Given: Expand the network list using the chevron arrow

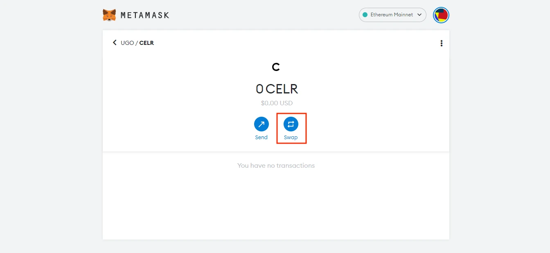Looking at the screenshot, I should click(419, 15).
